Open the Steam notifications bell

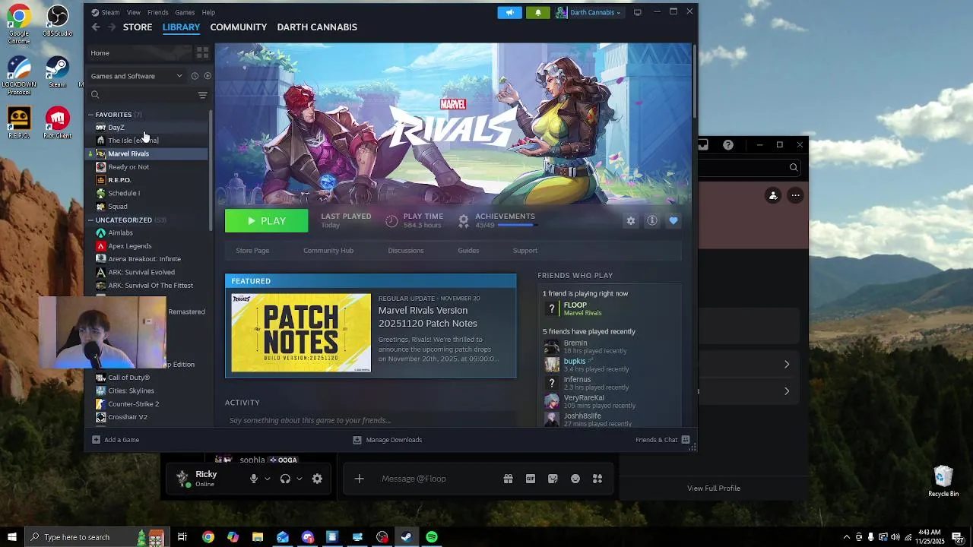(537, 12)
